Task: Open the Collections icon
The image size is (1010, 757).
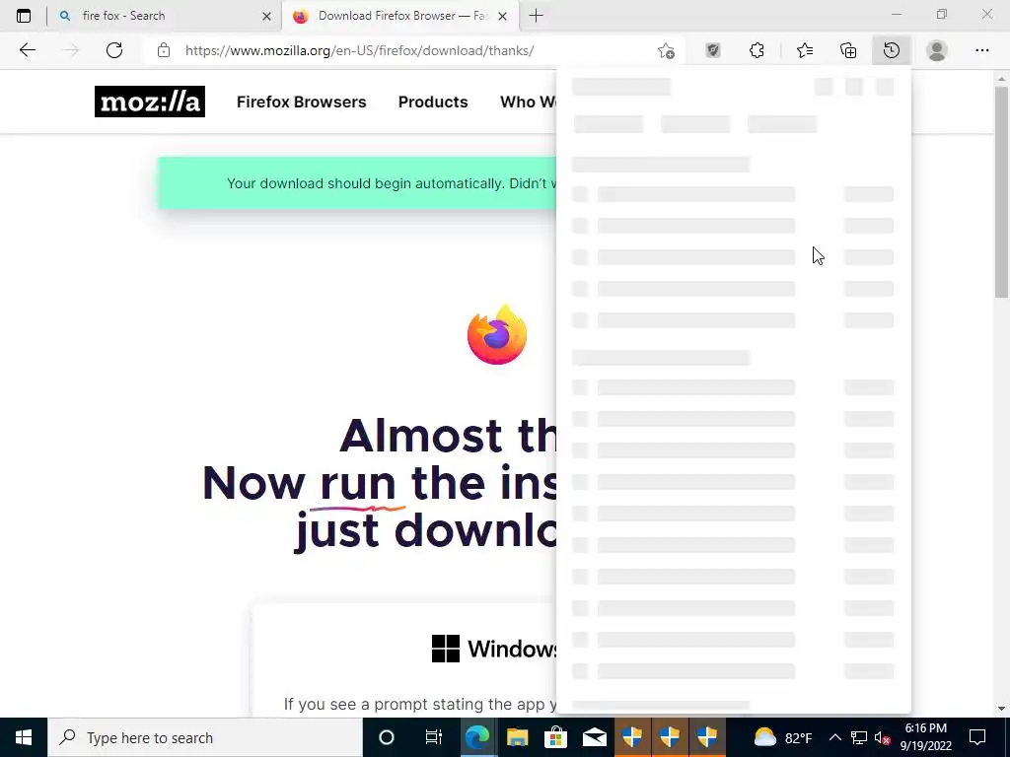Action: coord(848,50)
